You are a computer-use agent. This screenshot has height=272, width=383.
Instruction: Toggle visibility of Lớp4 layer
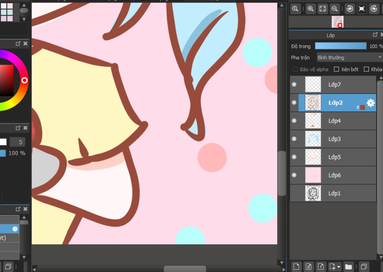click(294, 121)
